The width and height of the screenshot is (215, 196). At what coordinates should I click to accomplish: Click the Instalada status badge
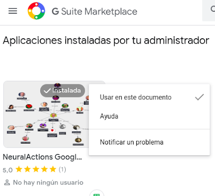(63, 91)
